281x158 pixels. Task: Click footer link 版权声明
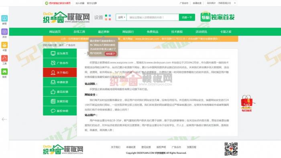(161, 147)
